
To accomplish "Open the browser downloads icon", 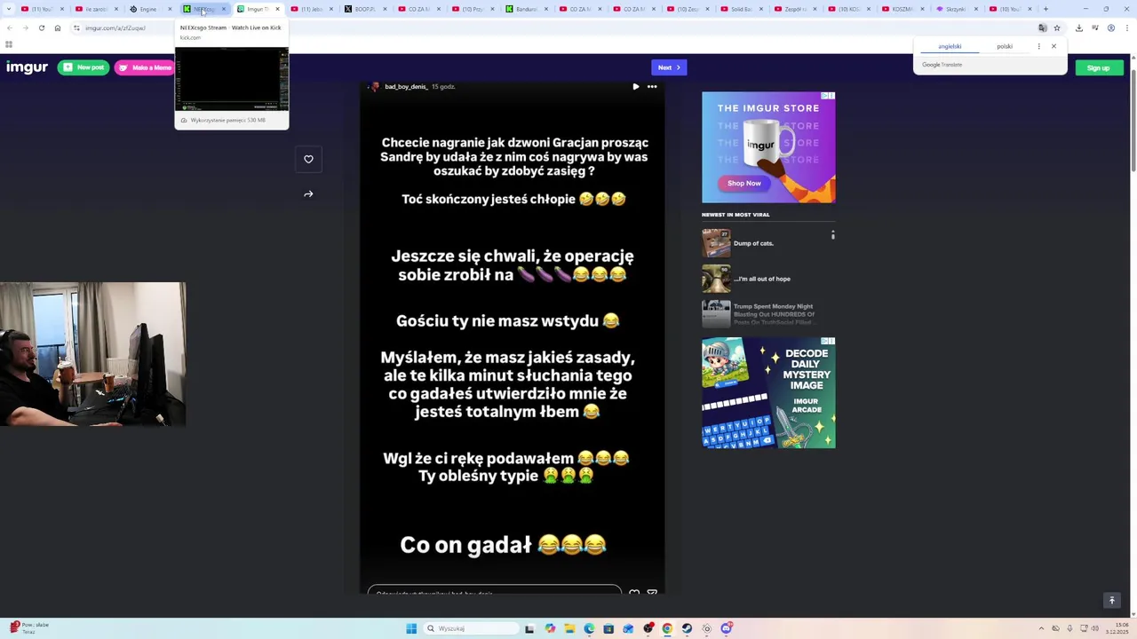I will (1078, 28).
